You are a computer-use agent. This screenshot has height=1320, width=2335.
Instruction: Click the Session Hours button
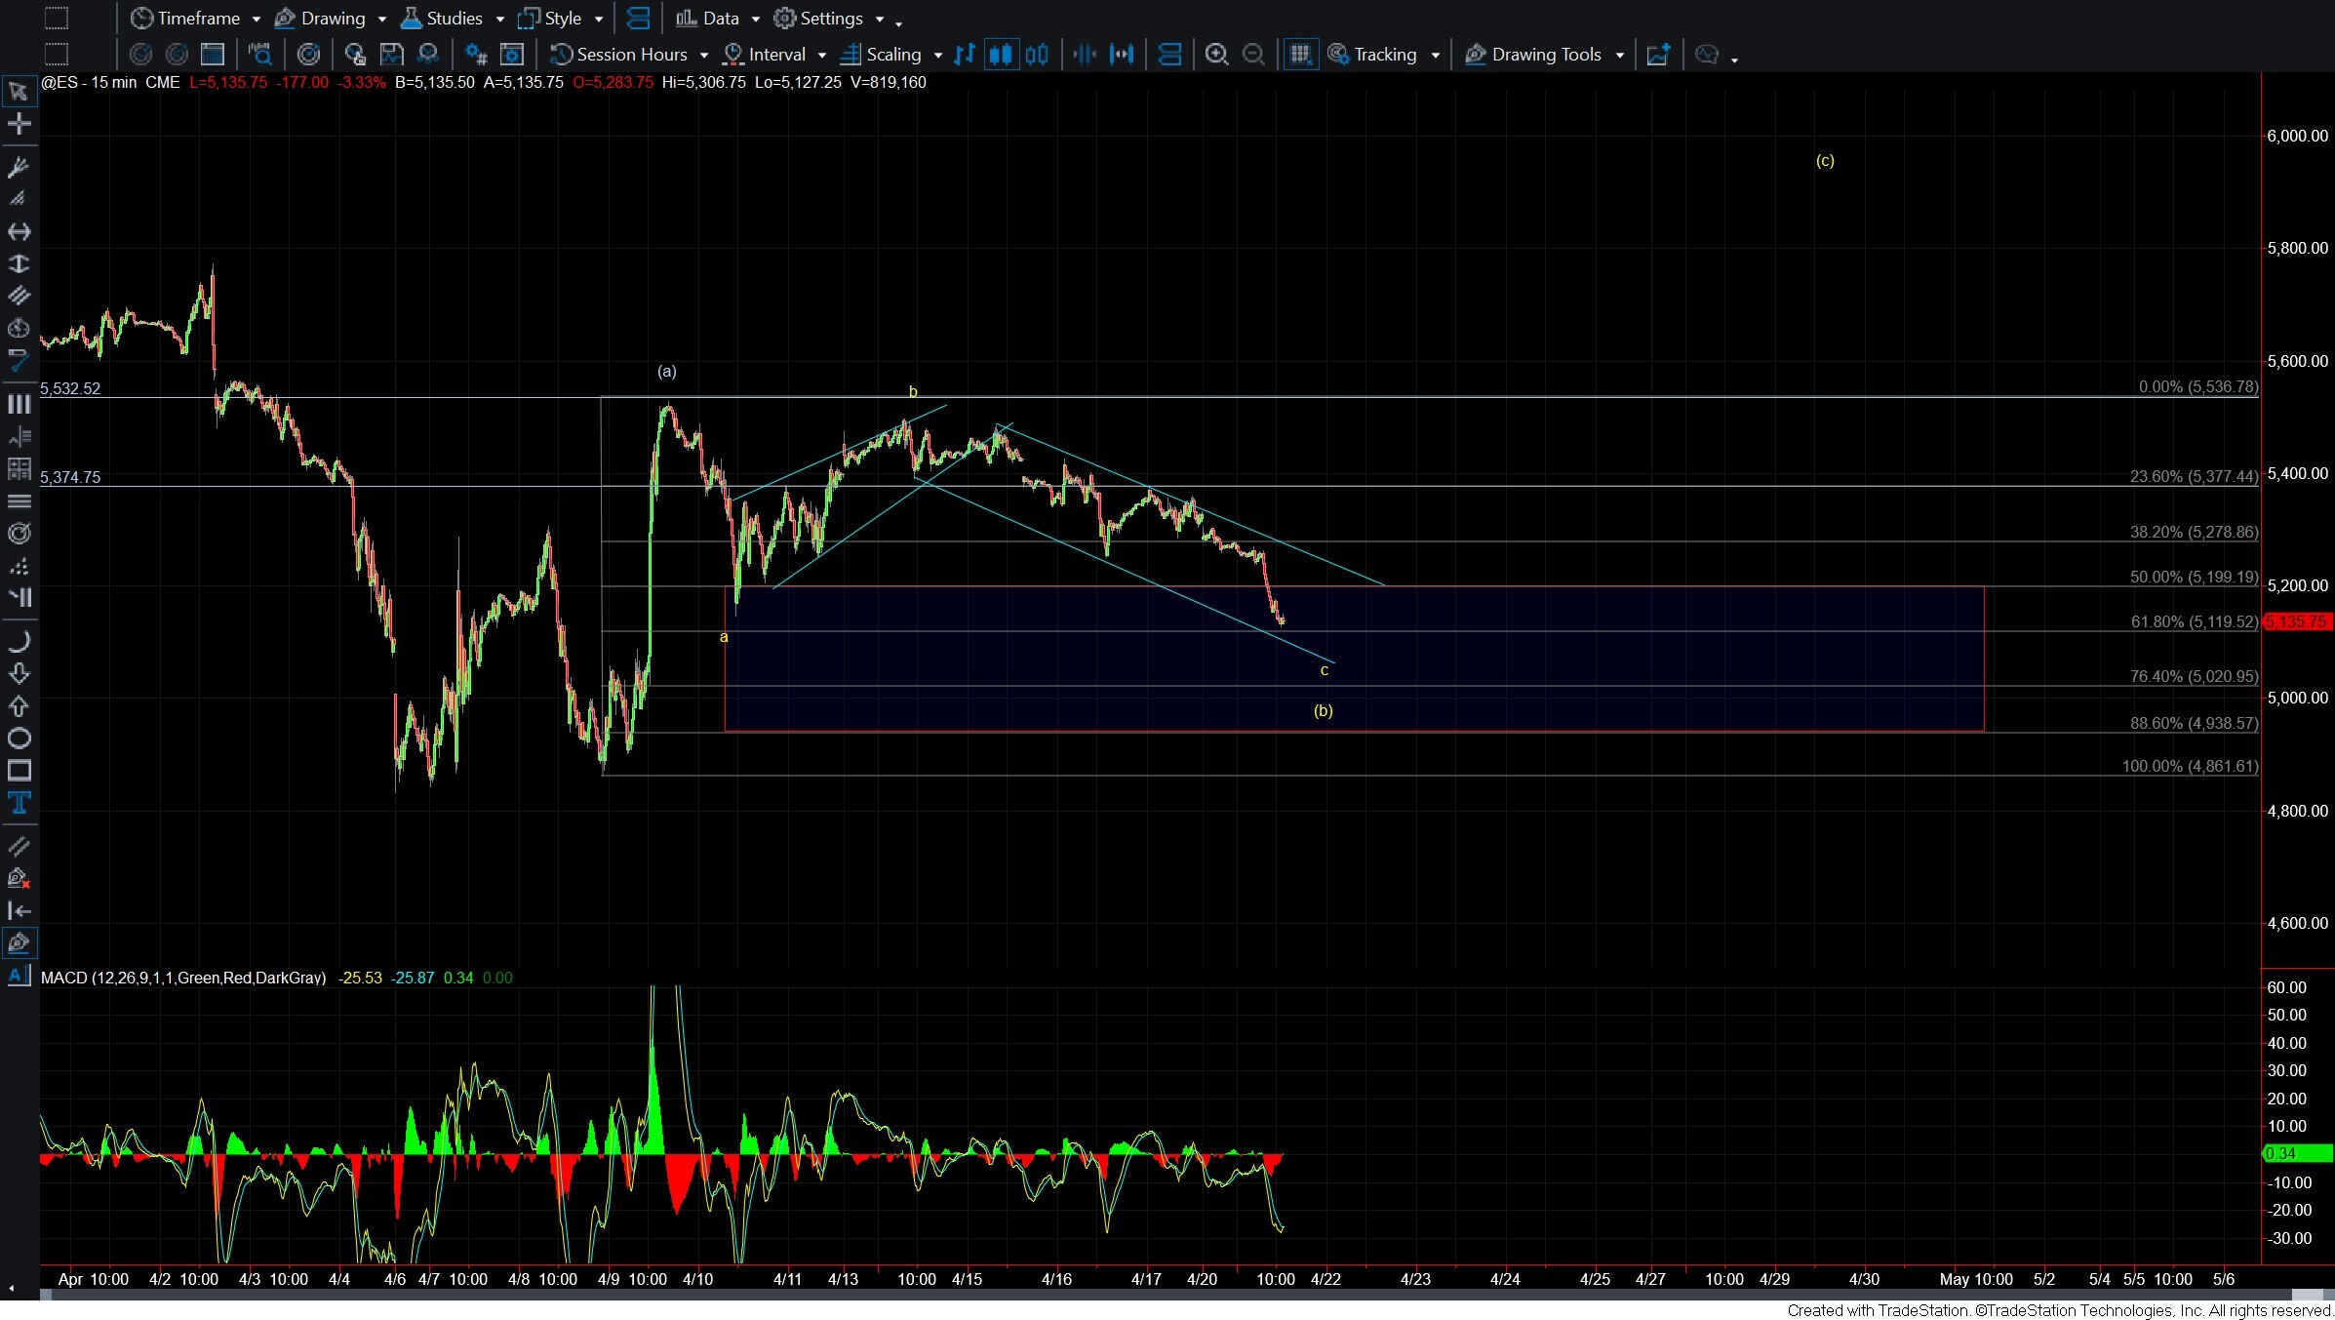pos(619,55)
